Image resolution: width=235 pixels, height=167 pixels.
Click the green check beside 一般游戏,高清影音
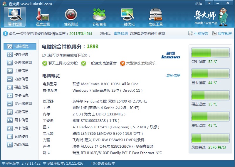(83, 63)
